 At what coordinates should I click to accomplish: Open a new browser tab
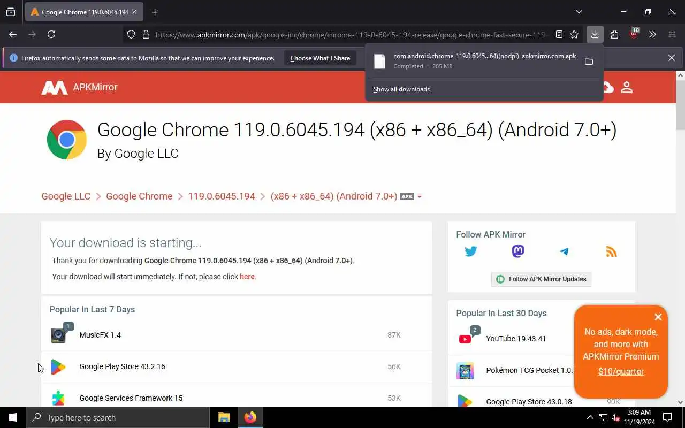(155, 12)
